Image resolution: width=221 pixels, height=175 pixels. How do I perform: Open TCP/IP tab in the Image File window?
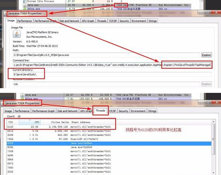tap(113, 21)
